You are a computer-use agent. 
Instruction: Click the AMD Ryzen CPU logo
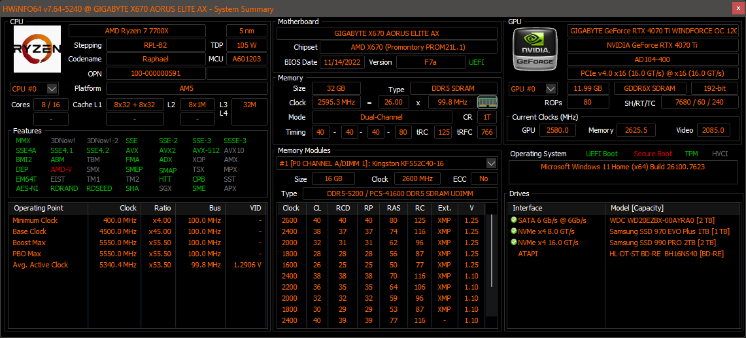[37, 49]
